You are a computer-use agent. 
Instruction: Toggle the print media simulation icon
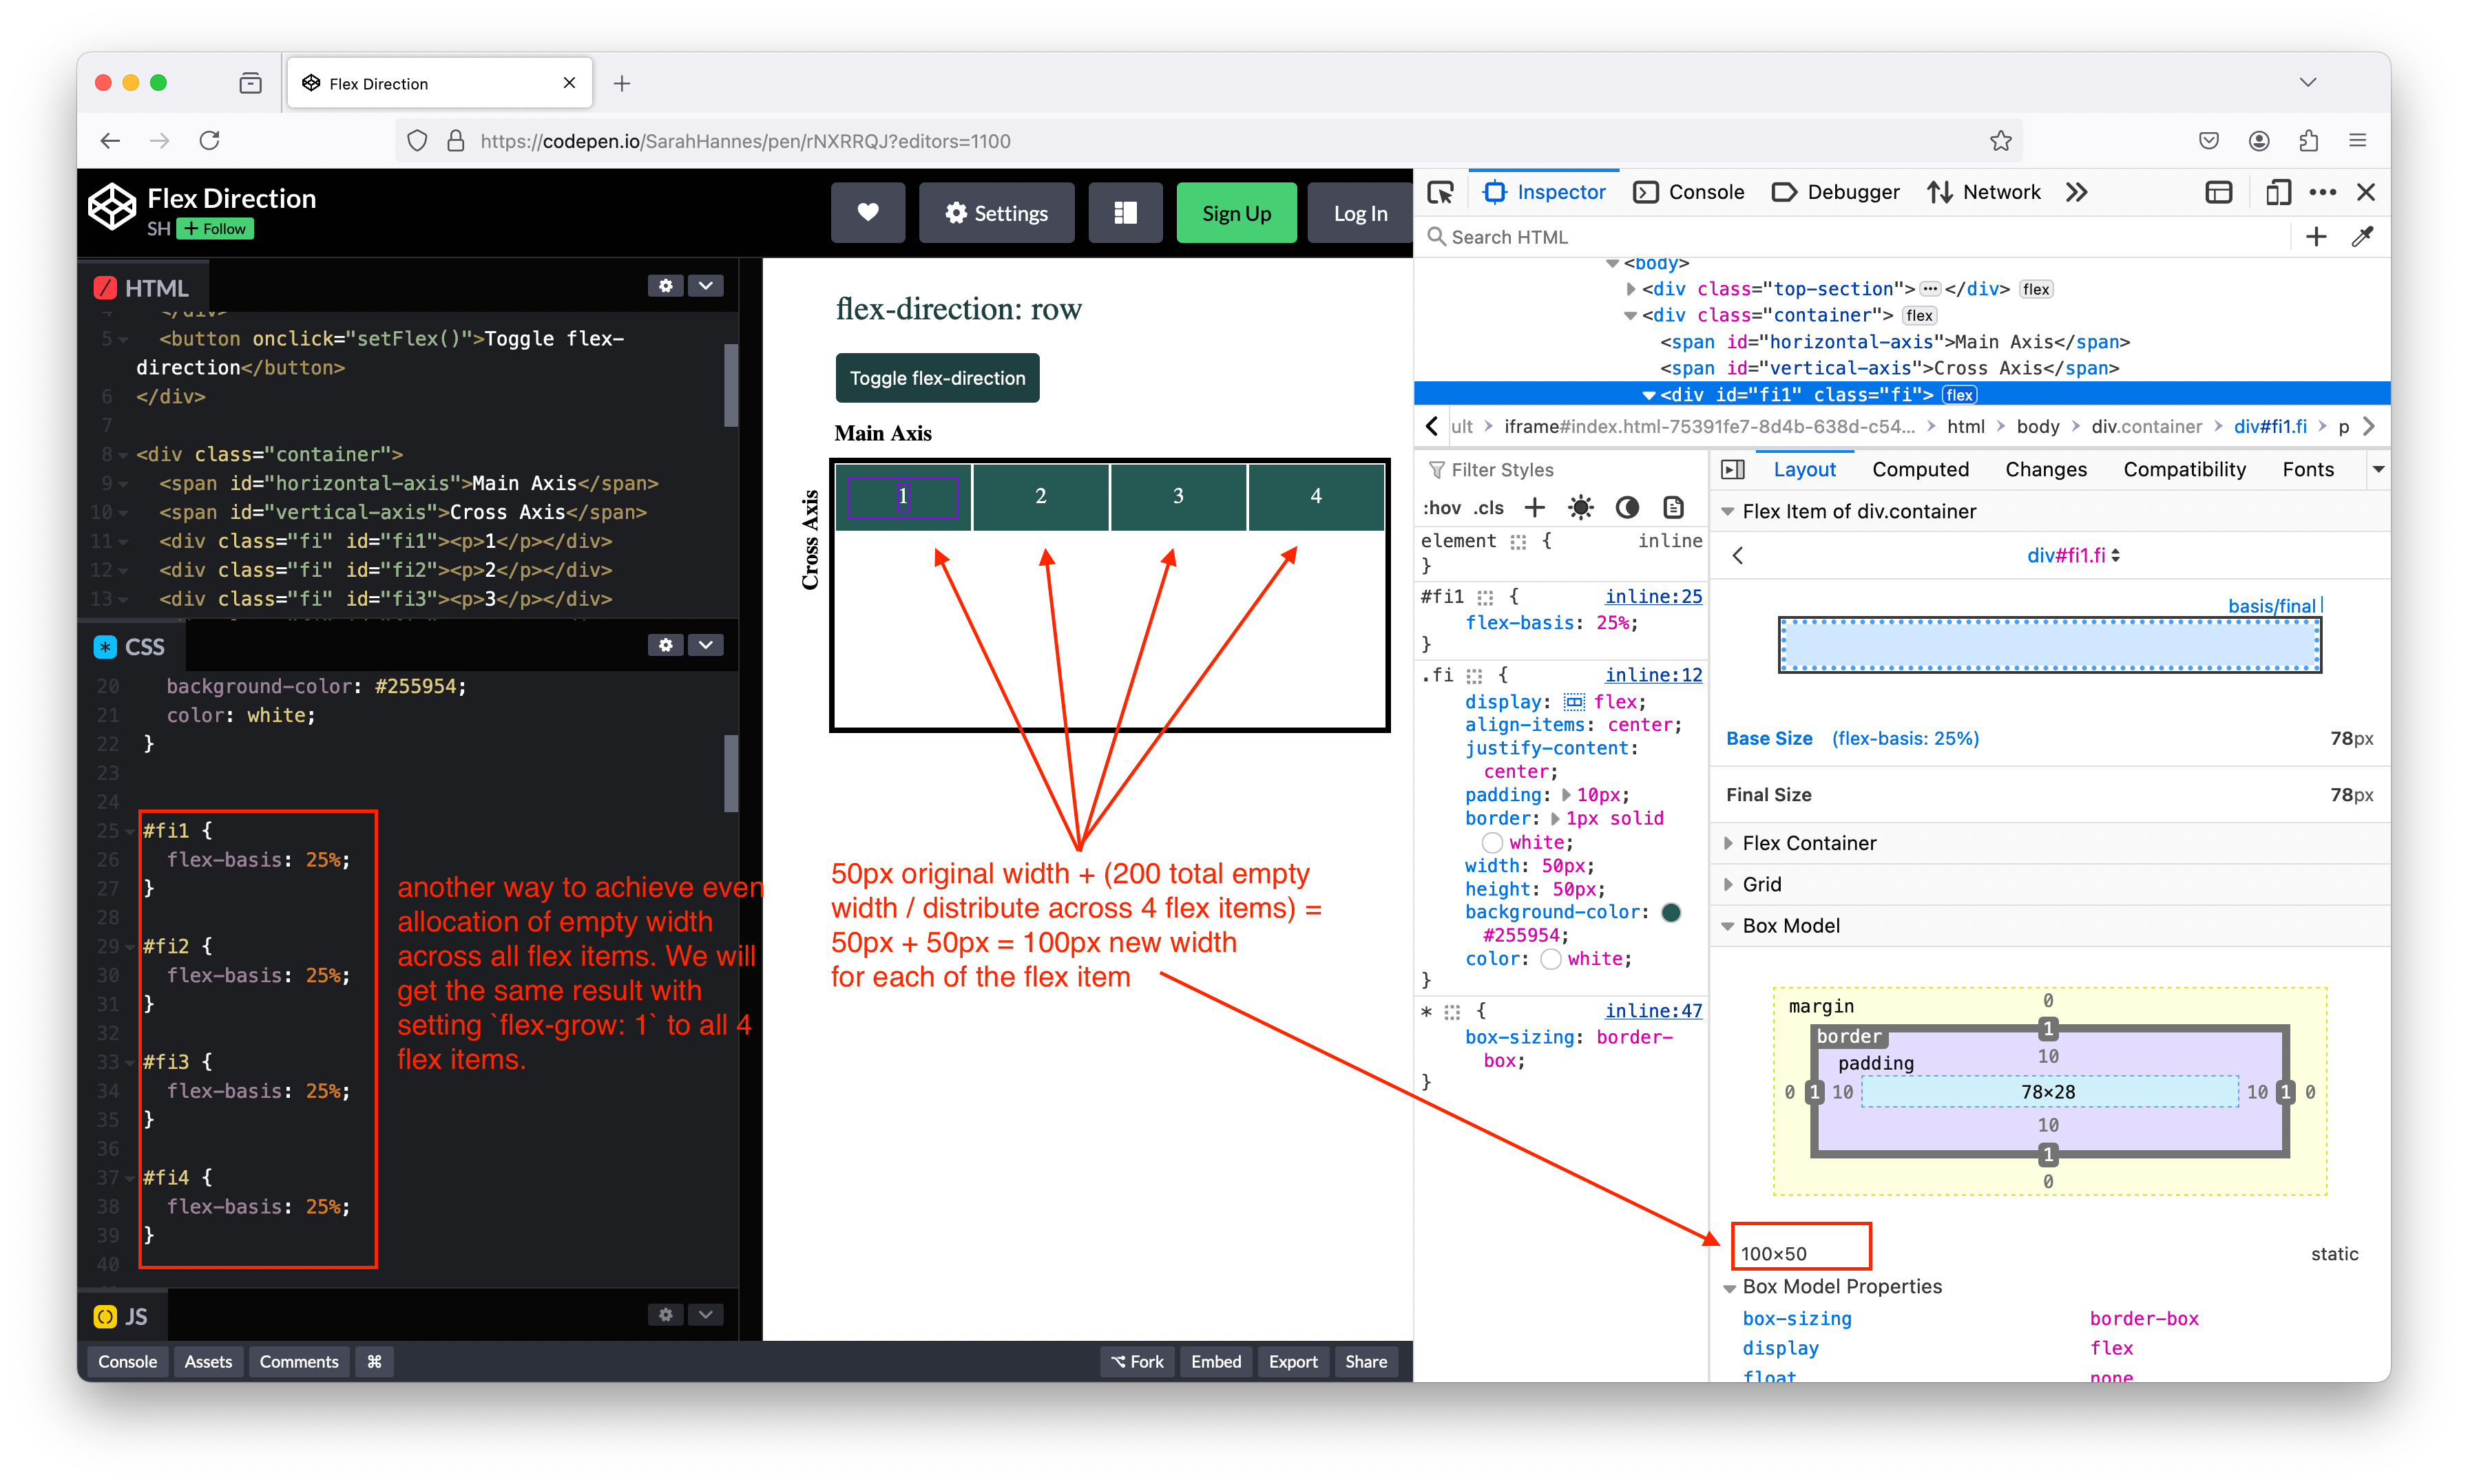click(1673, 507)
